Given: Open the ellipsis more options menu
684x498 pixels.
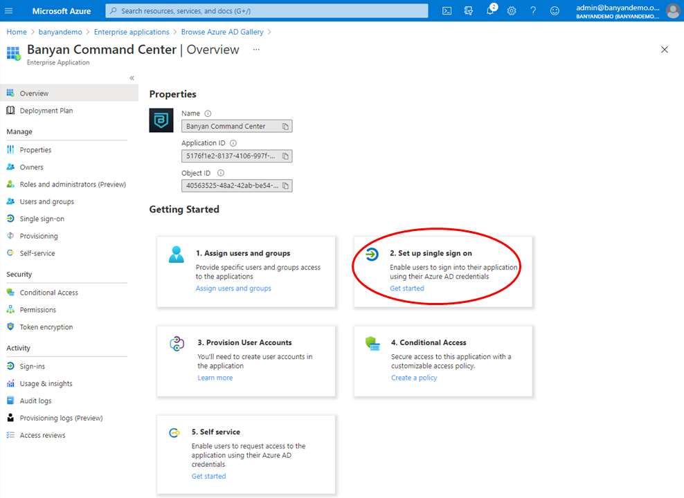Looking at the screenshot, I should click(x=256, y=50).
